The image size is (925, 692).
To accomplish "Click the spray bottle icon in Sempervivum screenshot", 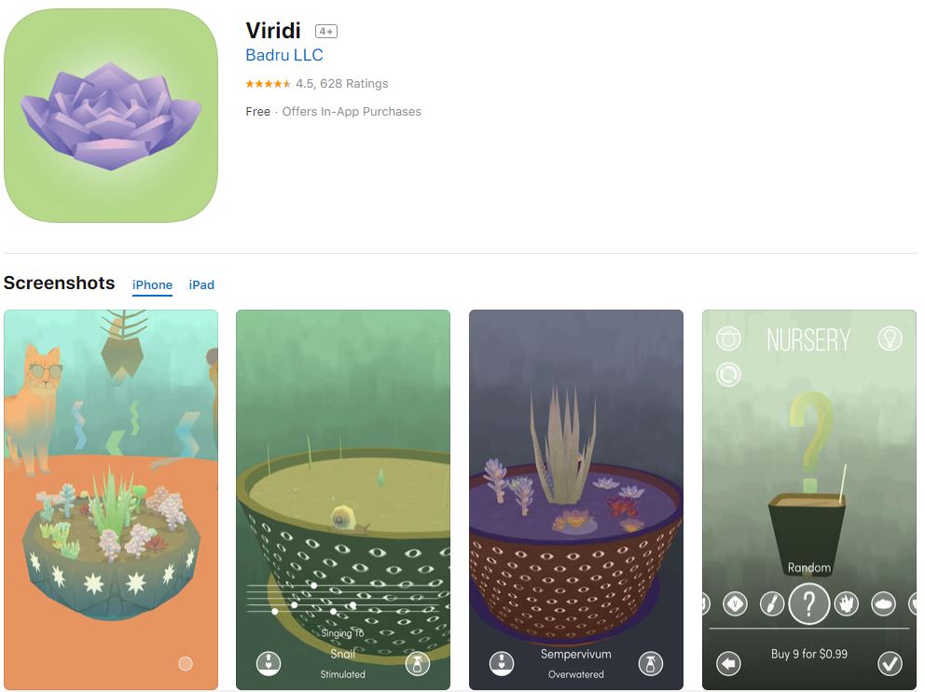I will pyautogui.click(x=651, y=664).
